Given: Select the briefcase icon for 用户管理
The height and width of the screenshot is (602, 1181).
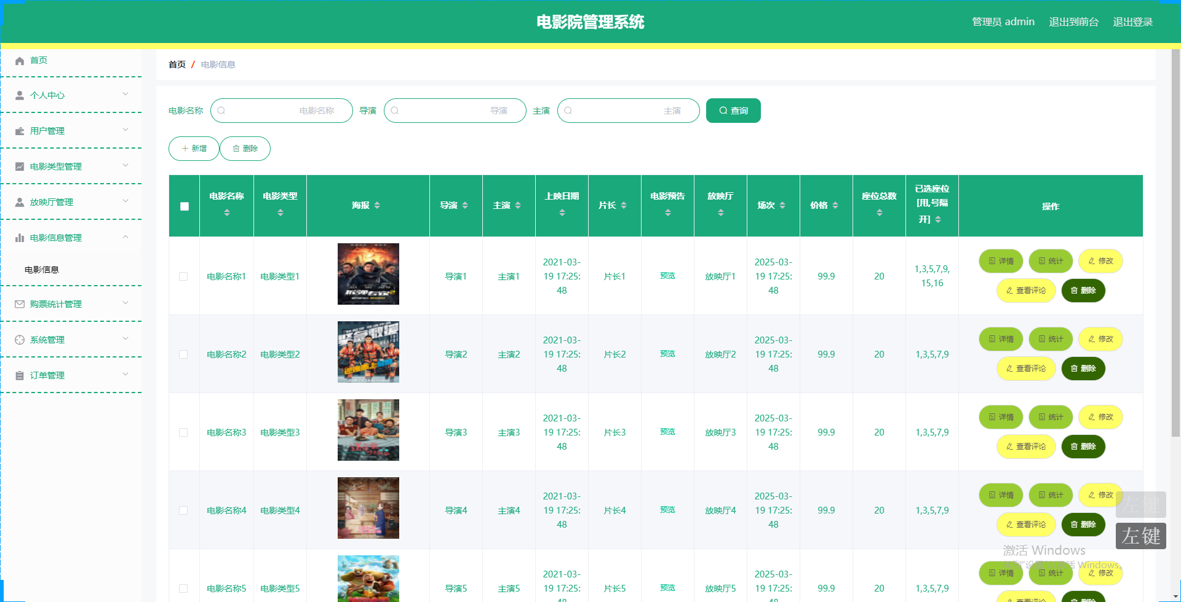Looking at the screenshot, I should [x=19, y=131].
